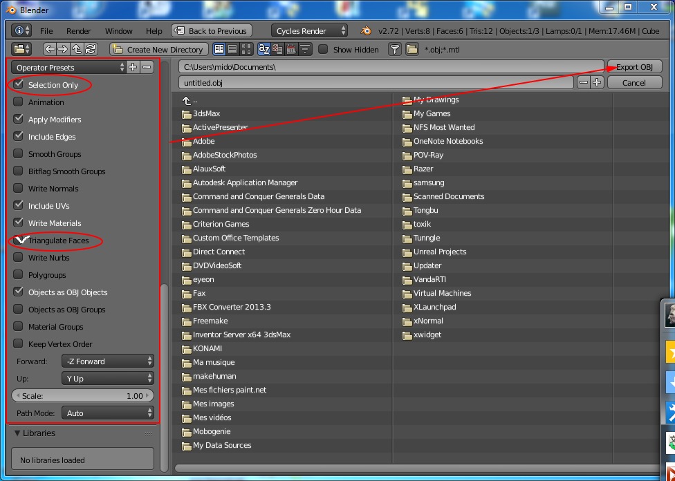
Task: Open the Path Mode dropdown
Action: coord(108,413)
